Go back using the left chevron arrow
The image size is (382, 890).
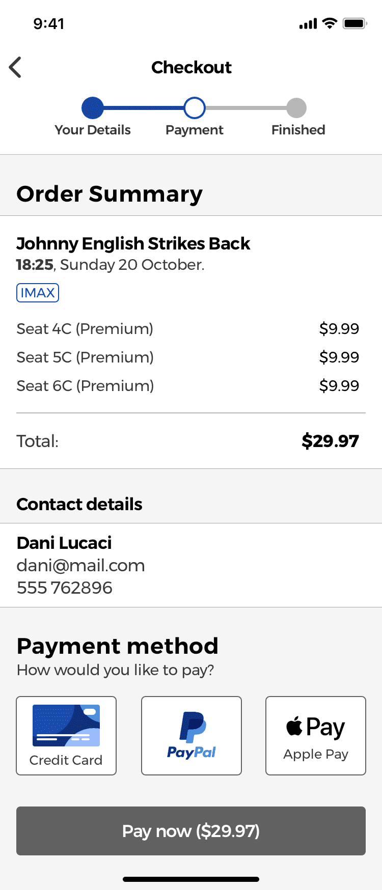click(x=15, y=67)
